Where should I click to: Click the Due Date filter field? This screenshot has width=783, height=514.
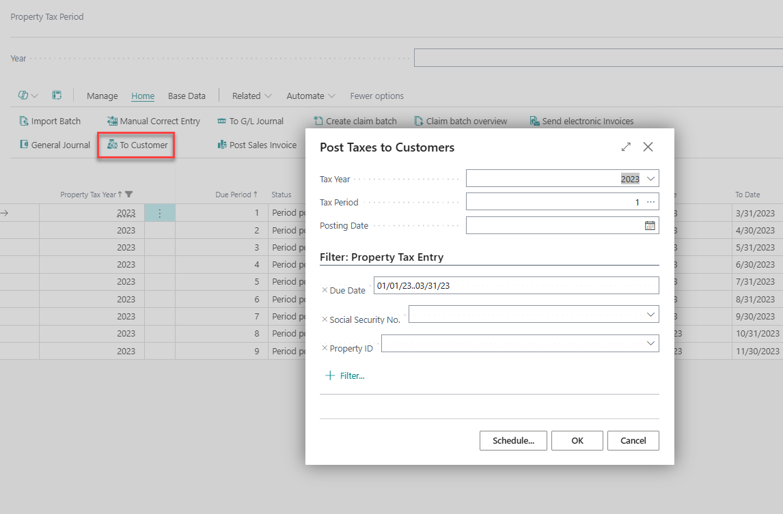pyautogui.click(x=517, y=285)
